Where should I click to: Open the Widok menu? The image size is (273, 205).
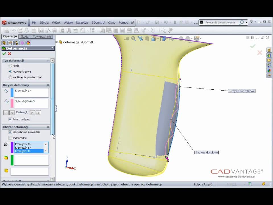pyautogui.click(x=56, y=22)
